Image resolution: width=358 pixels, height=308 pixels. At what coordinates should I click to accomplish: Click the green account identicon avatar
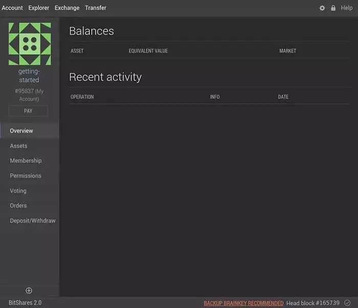click(x=30, y=43)
